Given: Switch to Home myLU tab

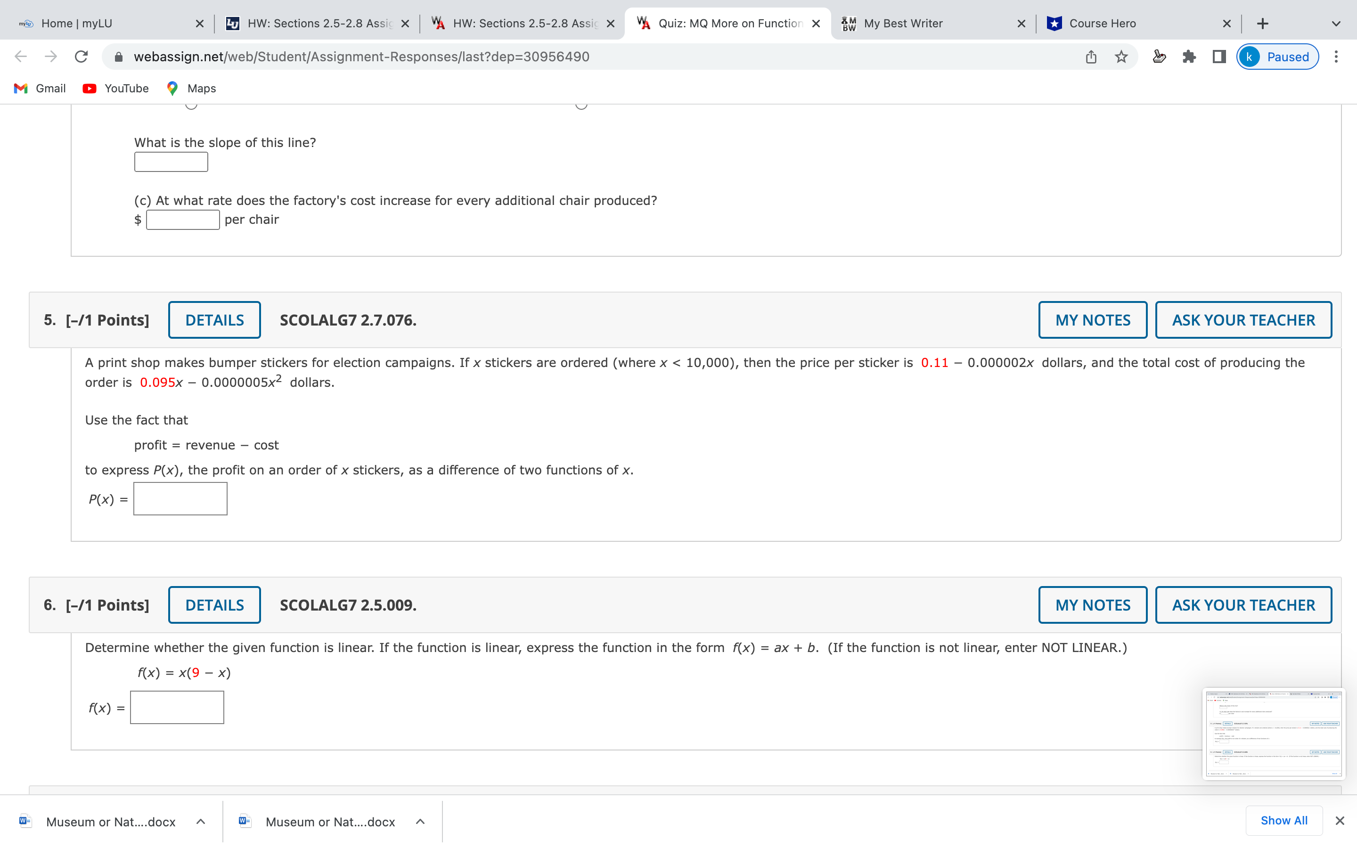Looking at the screenshot, I should 77,24.
